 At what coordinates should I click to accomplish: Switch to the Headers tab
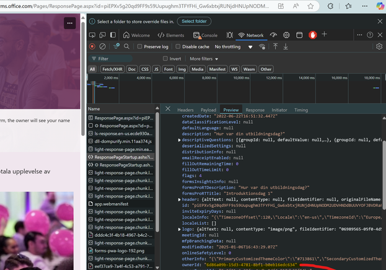tap(185, 110)
